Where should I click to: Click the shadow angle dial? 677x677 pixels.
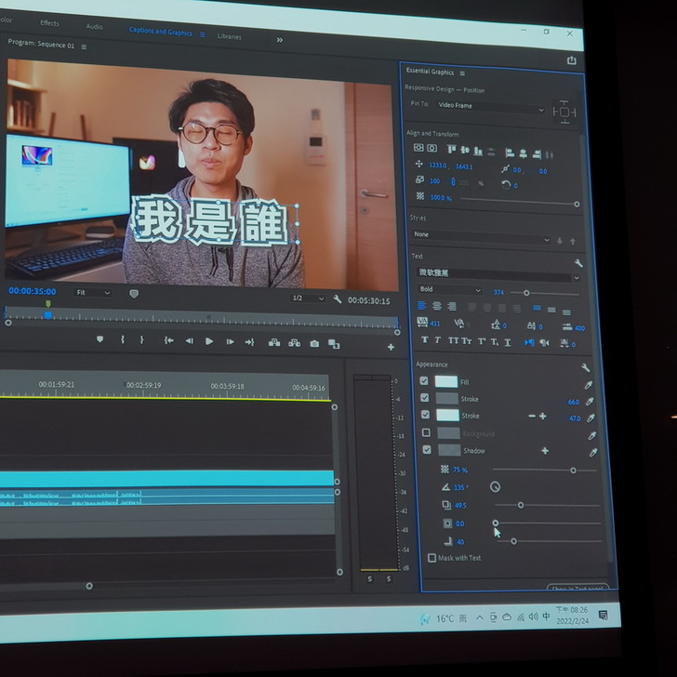pyautogui.click(x=496, y=487)
